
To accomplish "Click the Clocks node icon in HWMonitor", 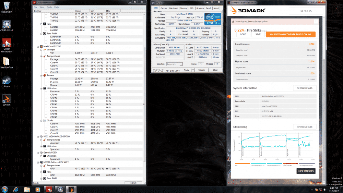I will pos(45,120).
